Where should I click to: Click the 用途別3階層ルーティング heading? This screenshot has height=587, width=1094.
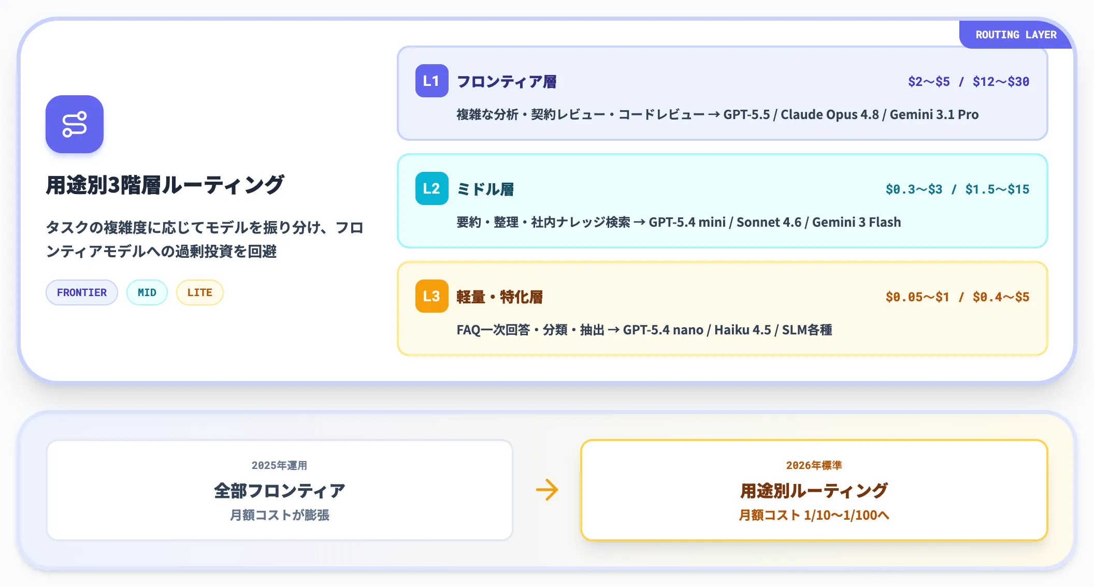click(165, 185)
